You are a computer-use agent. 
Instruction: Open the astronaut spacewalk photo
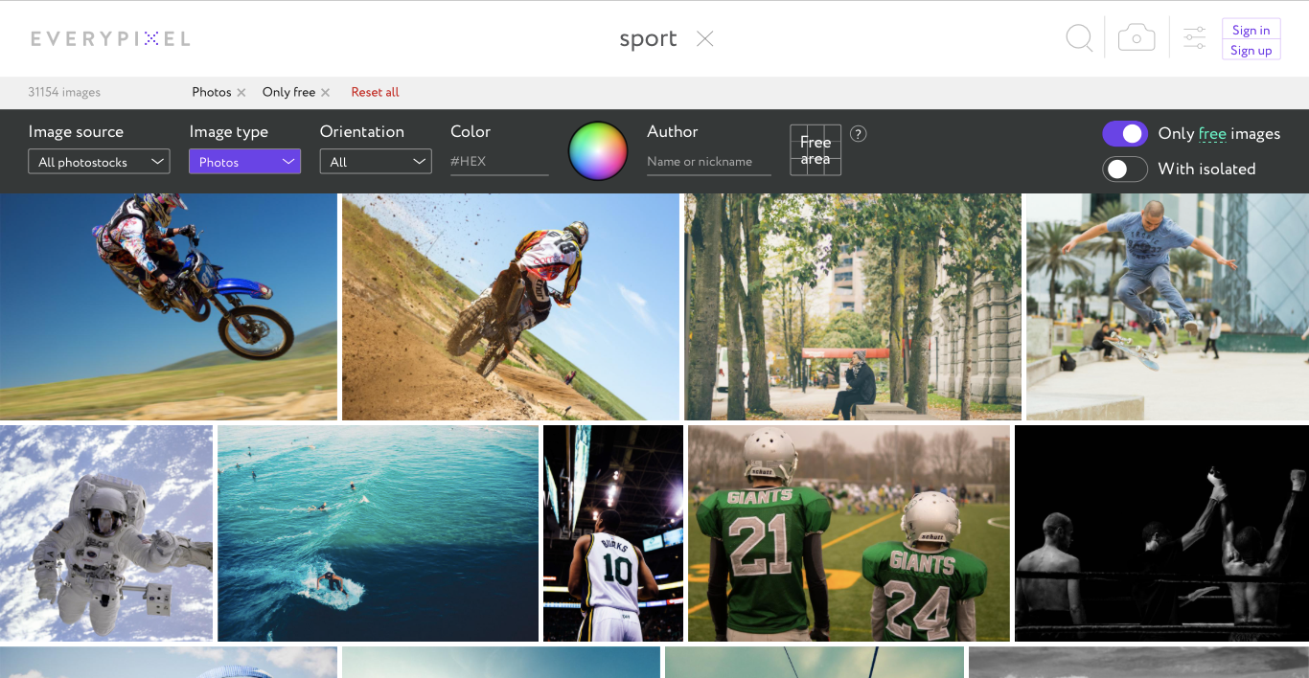point(106,533)
